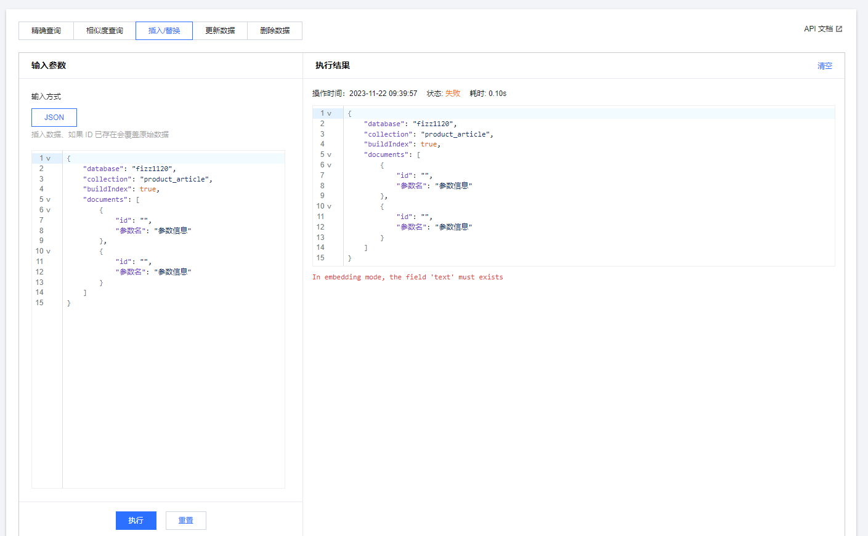
Task: Collapse line 6 fold arrow in input editor
Action: click(49, 210)
